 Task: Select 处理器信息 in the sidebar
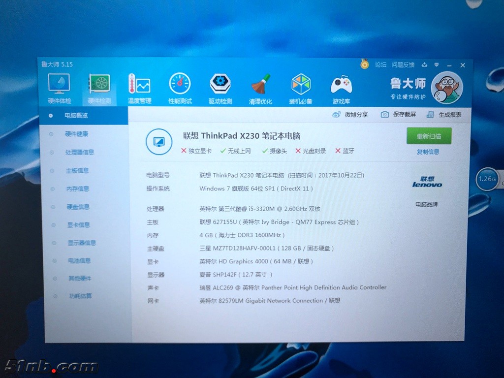coord(80,152)
